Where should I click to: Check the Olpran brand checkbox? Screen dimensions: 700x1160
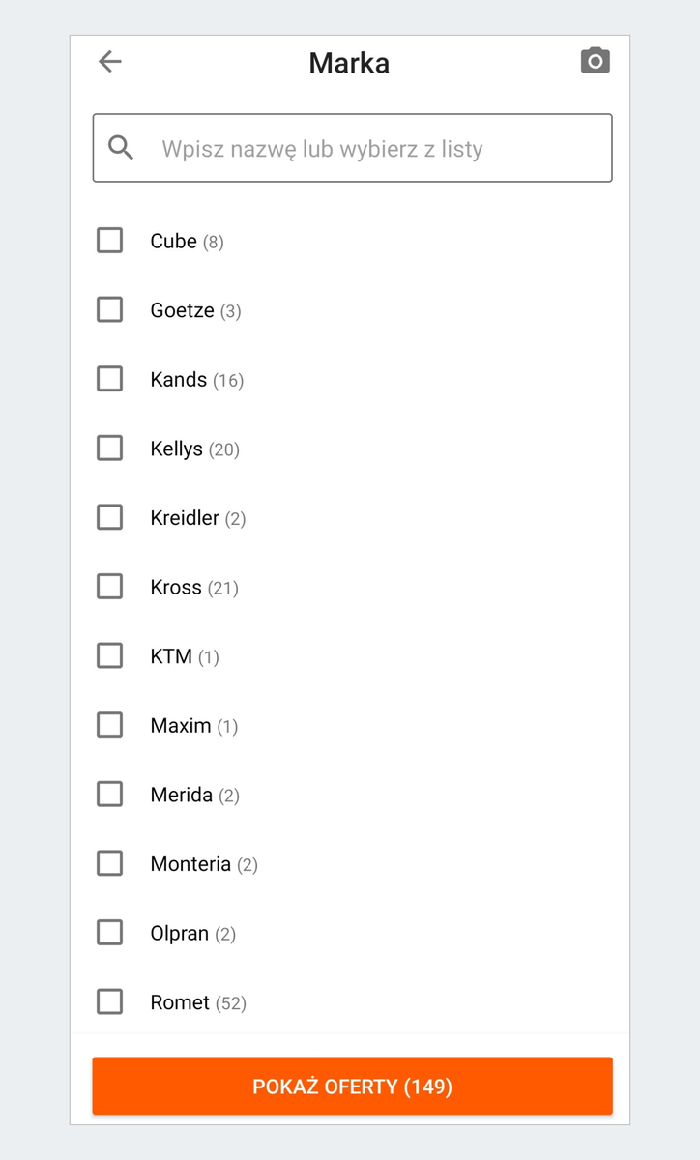coord(110,933)
